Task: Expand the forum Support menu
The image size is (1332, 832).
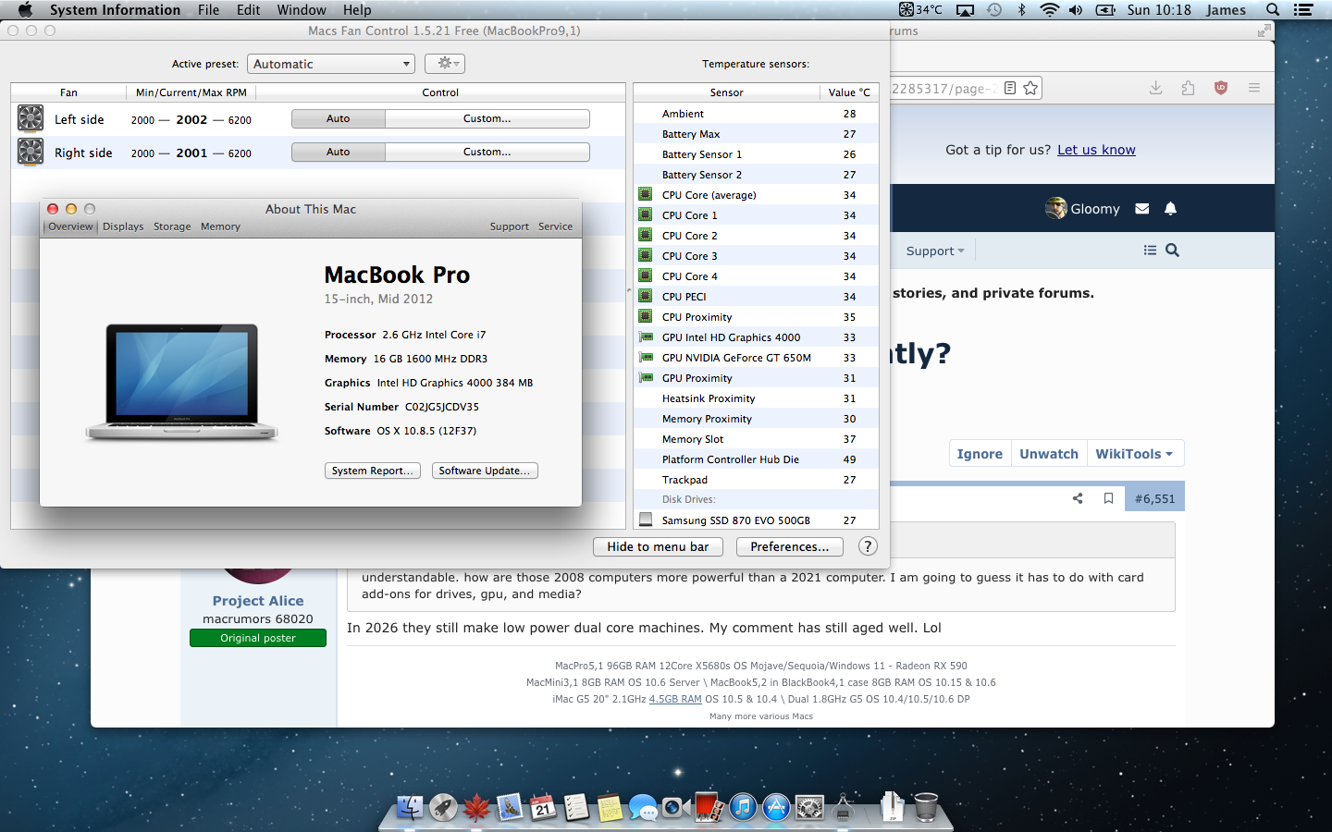Action: pyautogui.click(x=935, y=251)
